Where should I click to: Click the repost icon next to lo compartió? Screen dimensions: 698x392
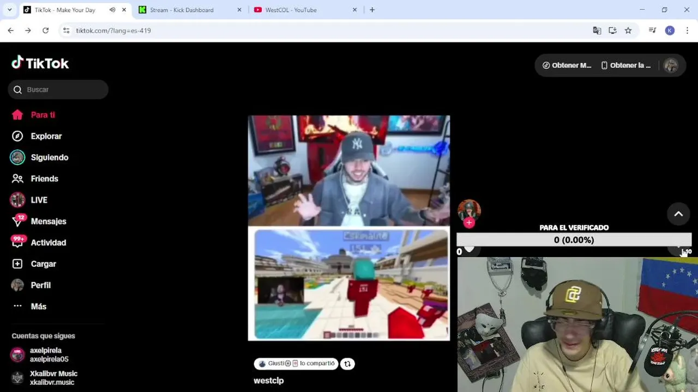tap(347, 364)
